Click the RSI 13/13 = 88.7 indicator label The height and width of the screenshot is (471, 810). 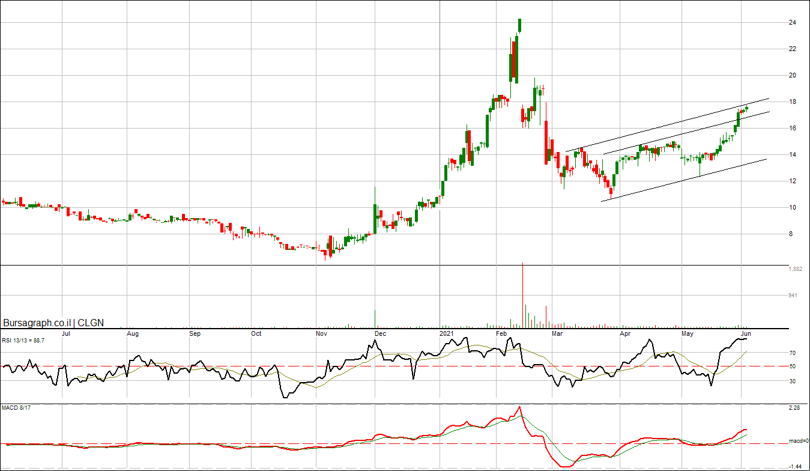(23, 341)
